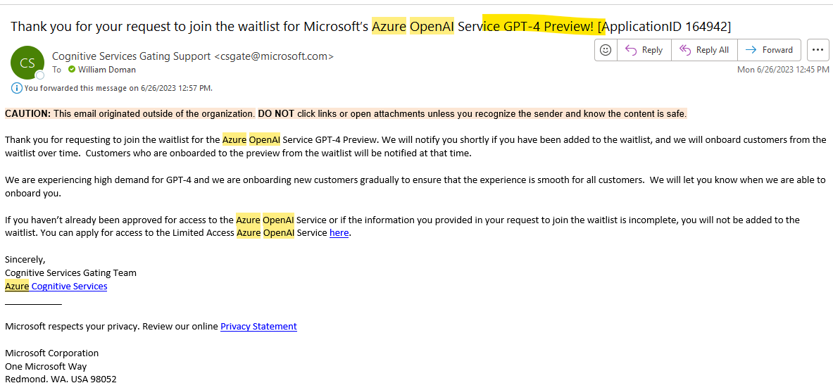Open the Privacy Statement link
Image resolution: width=833 pixels, height=383 pixels.
pyautogui.click(x=258, y=326)
